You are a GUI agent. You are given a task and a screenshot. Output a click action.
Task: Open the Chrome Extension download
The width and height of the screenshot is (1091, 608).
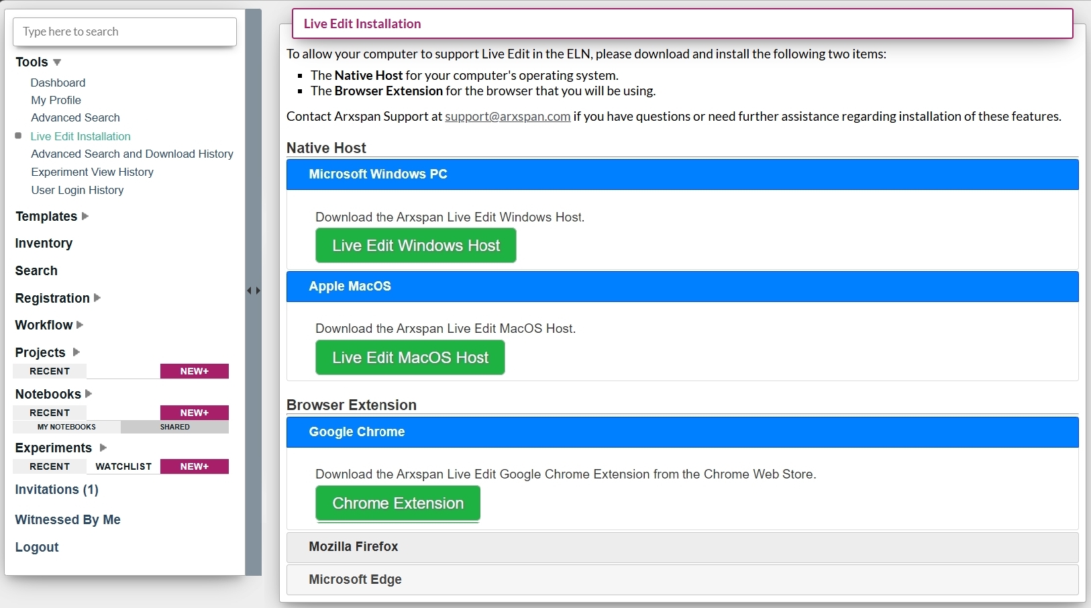(398, 503)
